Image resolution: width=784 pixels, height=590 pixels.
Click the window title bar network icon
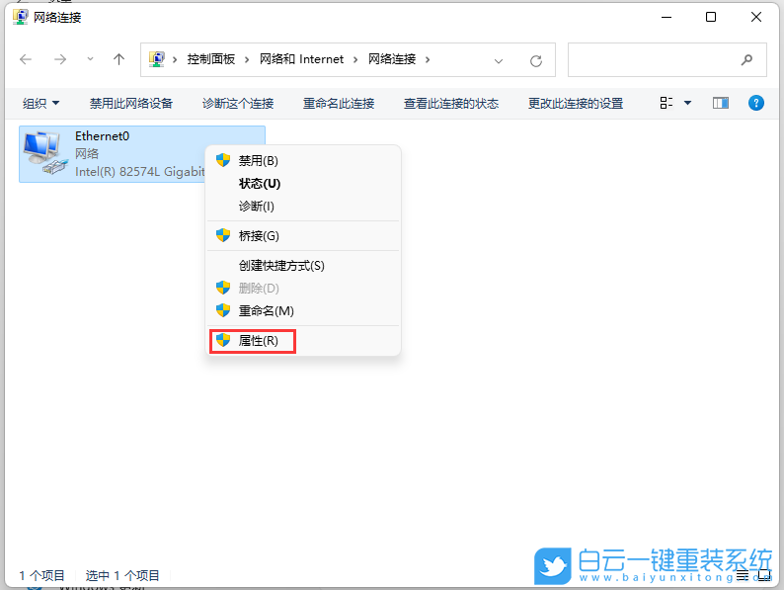[x=20, y=17]
